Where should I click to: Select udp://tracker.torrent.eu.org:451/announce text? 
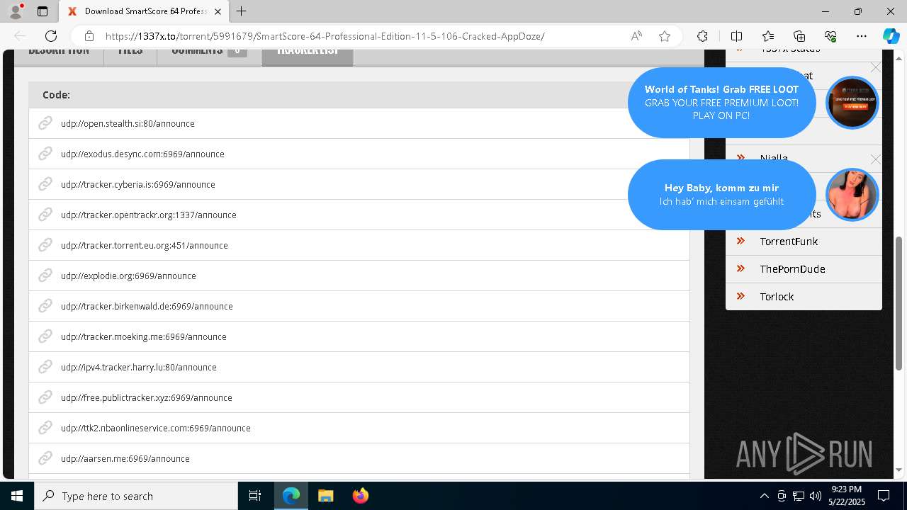click(x=145, y=245)
